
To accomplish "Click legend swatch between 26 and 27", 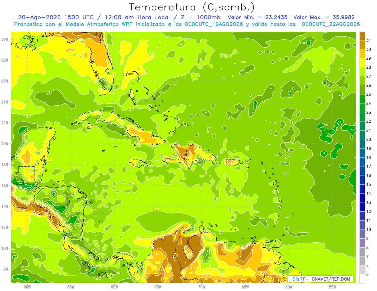I will [362, 81].
